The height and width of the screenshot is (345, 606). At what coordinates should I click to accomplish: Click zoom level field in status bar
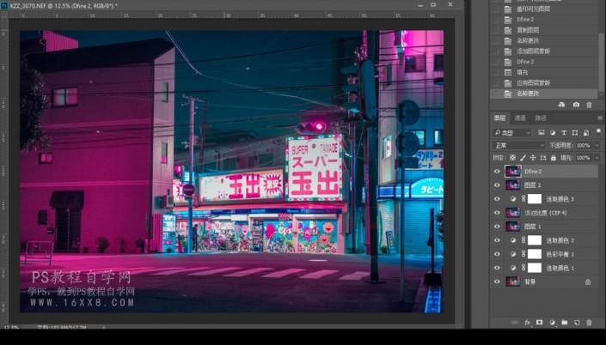tap(11, 327)
